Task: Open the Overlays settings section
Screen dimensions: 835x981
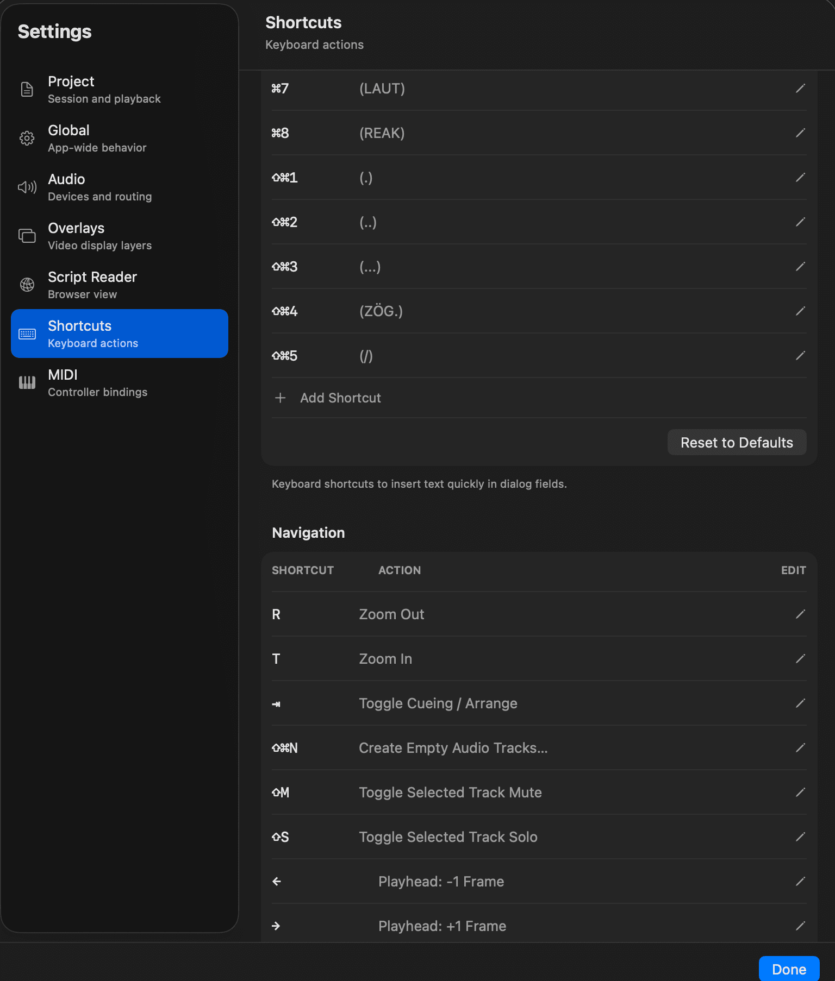Action: [120, 236]
